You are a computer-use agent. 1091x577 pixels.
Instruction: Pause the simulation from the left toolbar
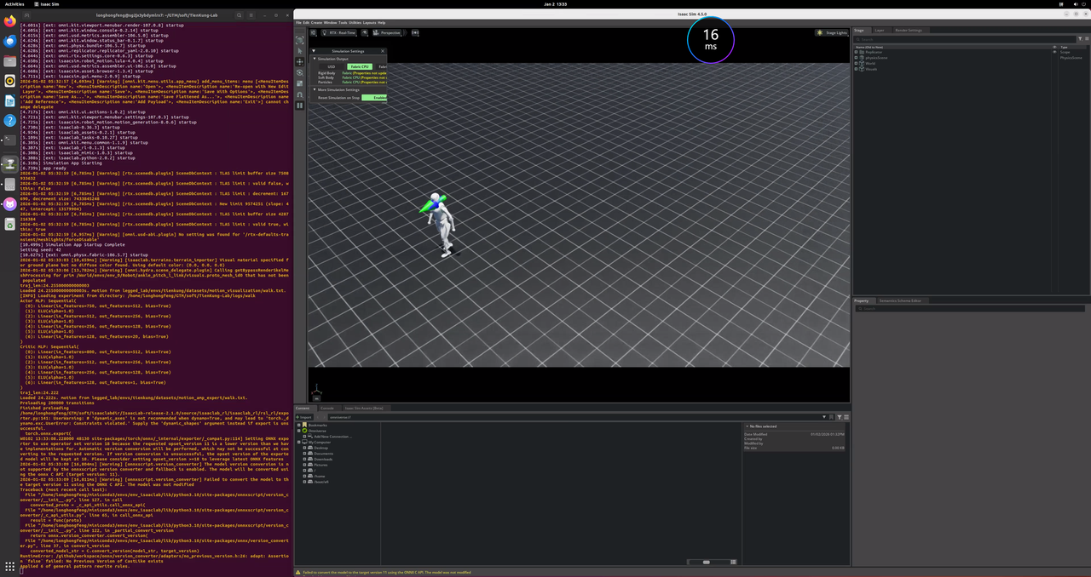300,106
